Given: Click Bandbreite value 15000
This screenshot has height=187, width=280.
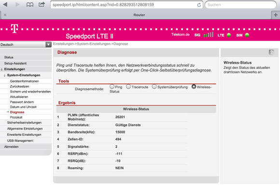Looking at the screenshot, I should [x=120, y=132].
